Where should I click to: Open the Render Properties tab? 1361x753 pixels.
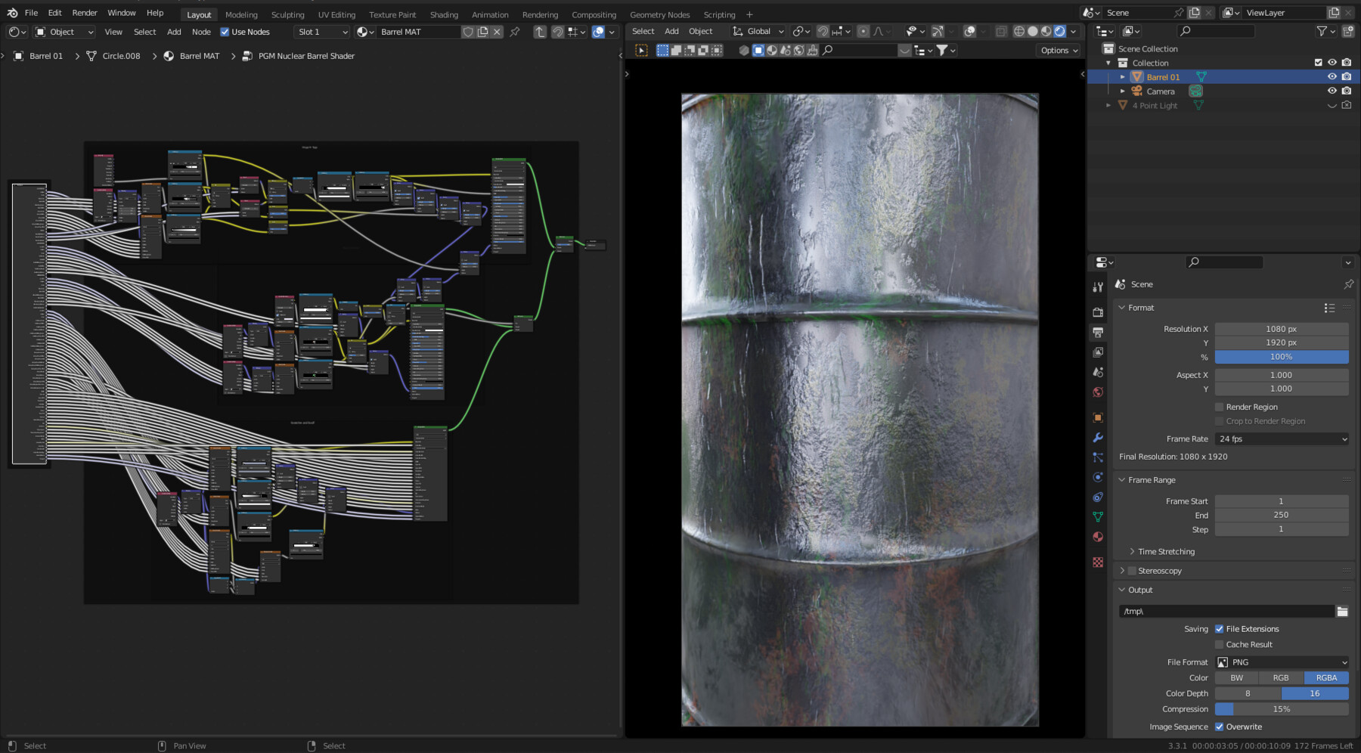coord(1098,311)
